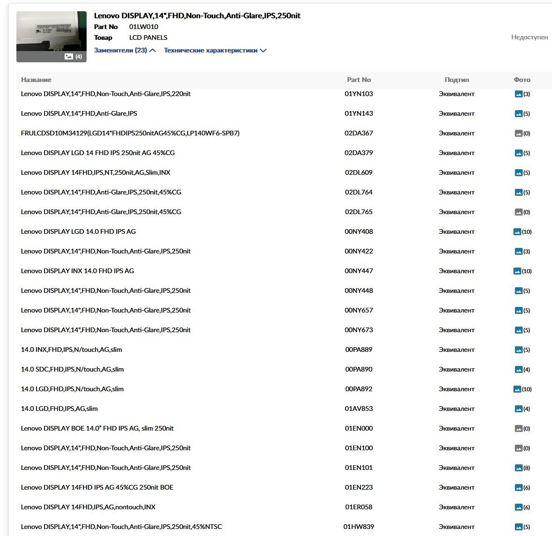
Task: Click the Part No column header
Action: tap(359, 80)
